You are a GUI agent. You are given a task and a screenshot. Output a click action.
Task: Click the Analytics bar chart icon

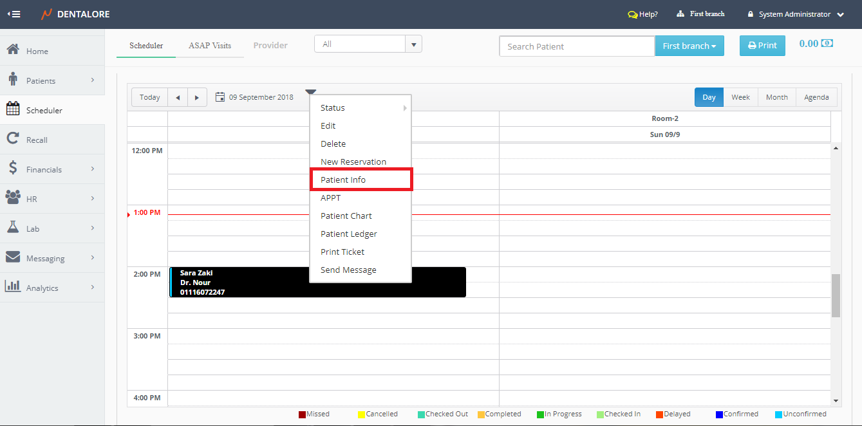pyautogui.click(x=12, y=287)
